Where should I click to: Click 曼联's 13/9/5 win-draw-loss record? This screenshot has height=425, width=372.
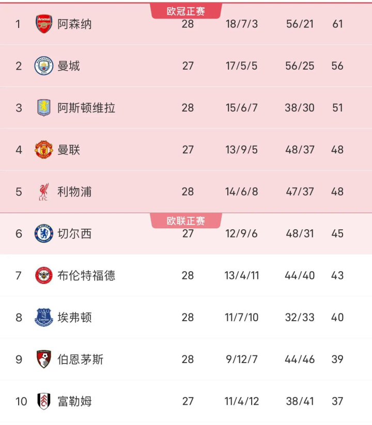tap(241, 150)
